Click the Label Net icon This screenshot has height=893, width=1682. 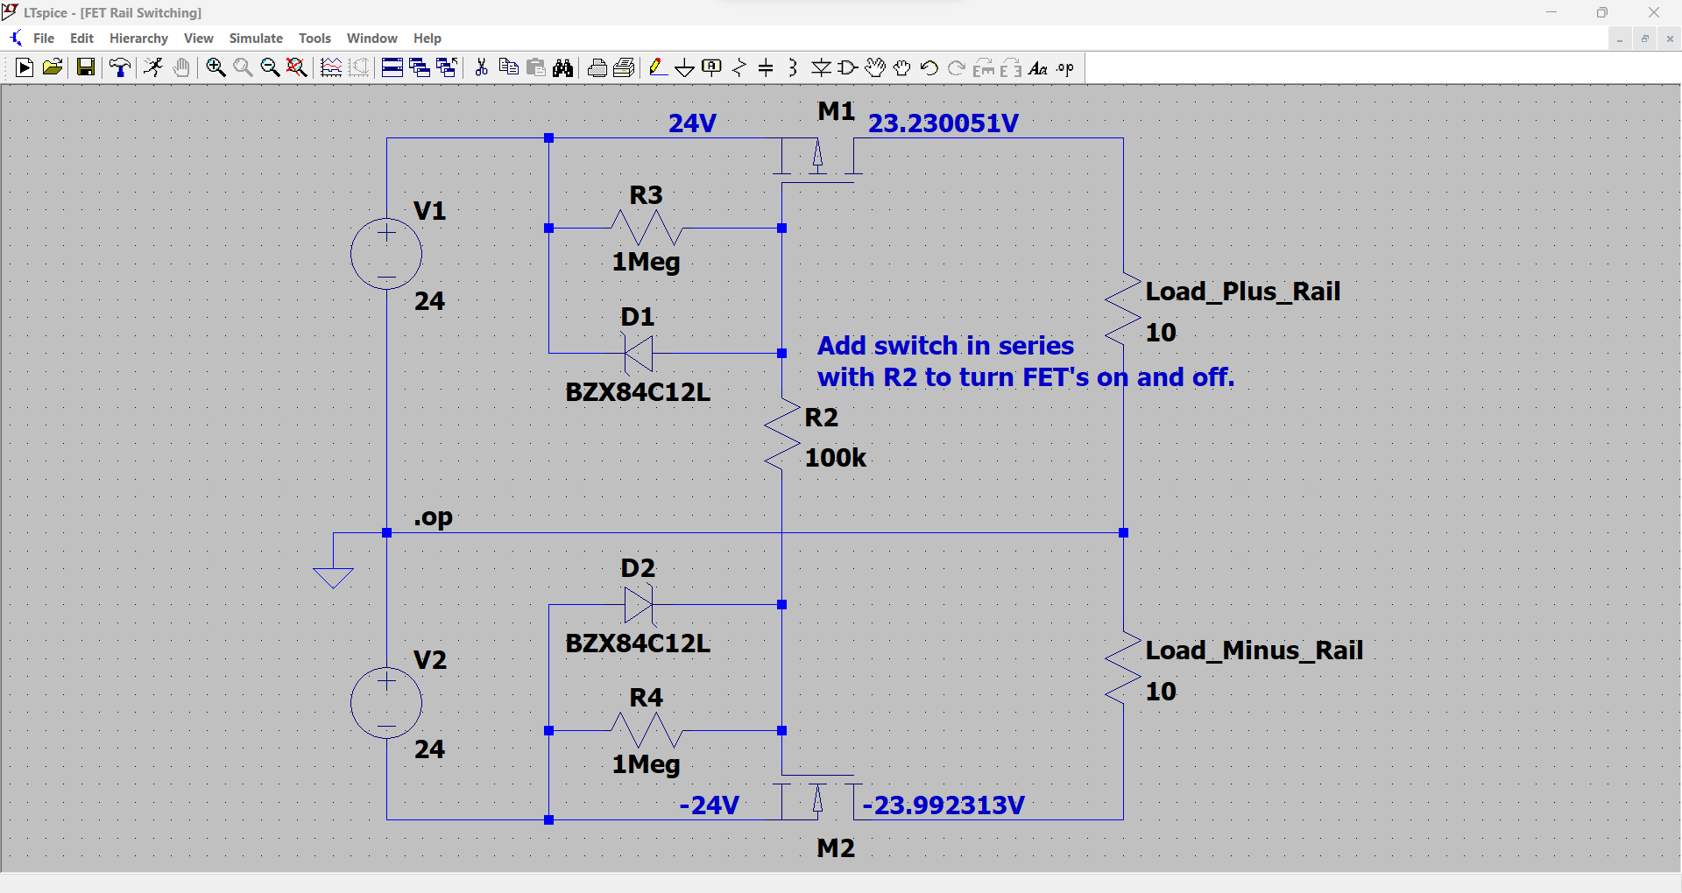click(712, 68)
